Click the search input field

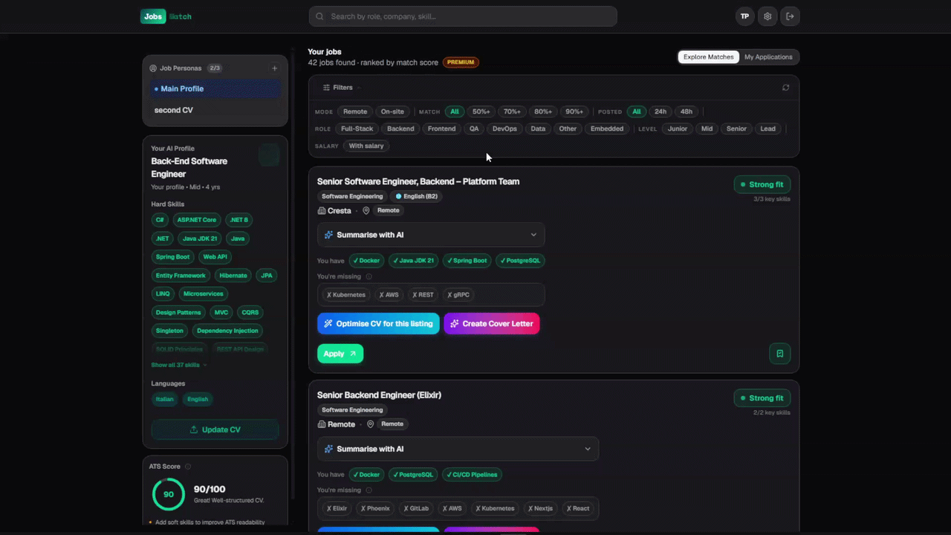463,16
